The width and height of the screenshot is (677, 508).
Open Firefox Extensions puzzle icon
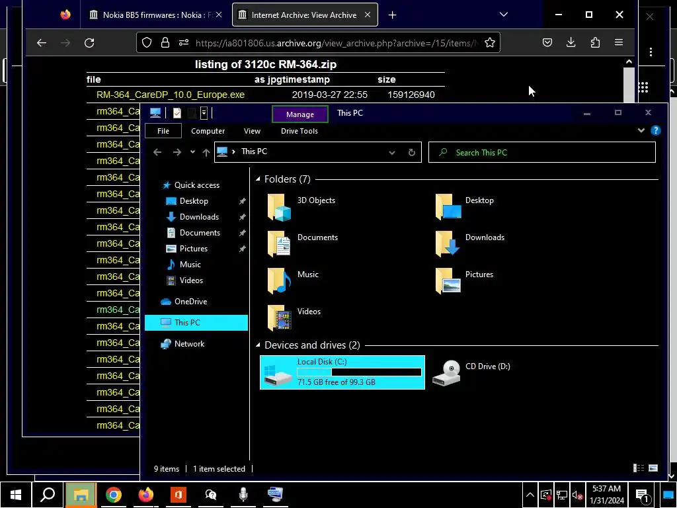click(595, 42)
